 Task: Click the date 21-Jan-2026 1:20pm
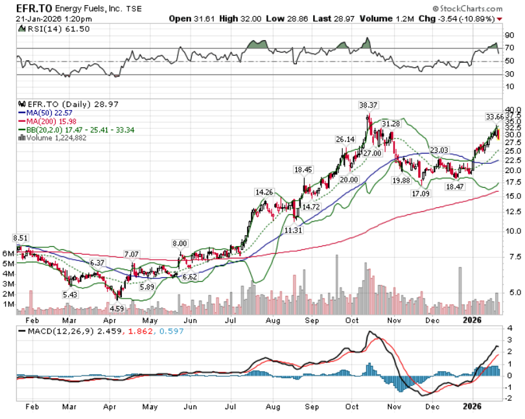[x=54, y=19]
